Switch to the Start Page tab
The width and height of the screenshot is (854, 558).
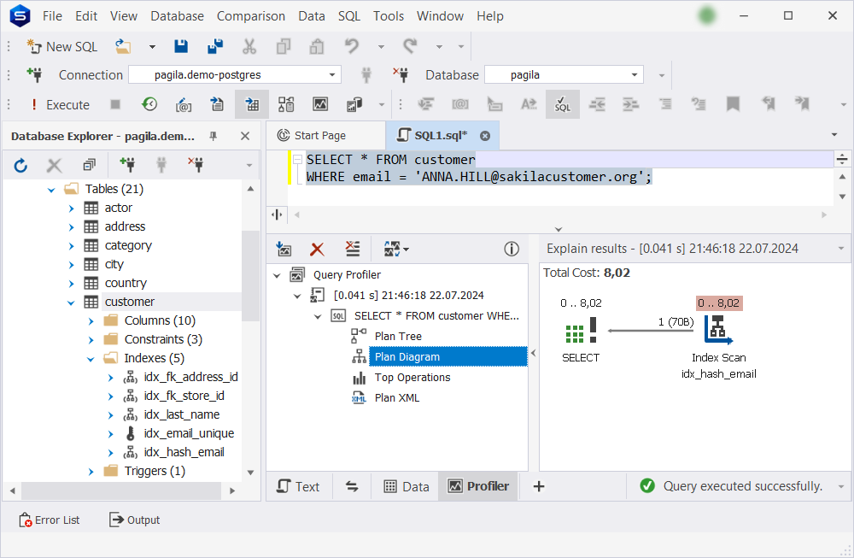pos(319,136)
